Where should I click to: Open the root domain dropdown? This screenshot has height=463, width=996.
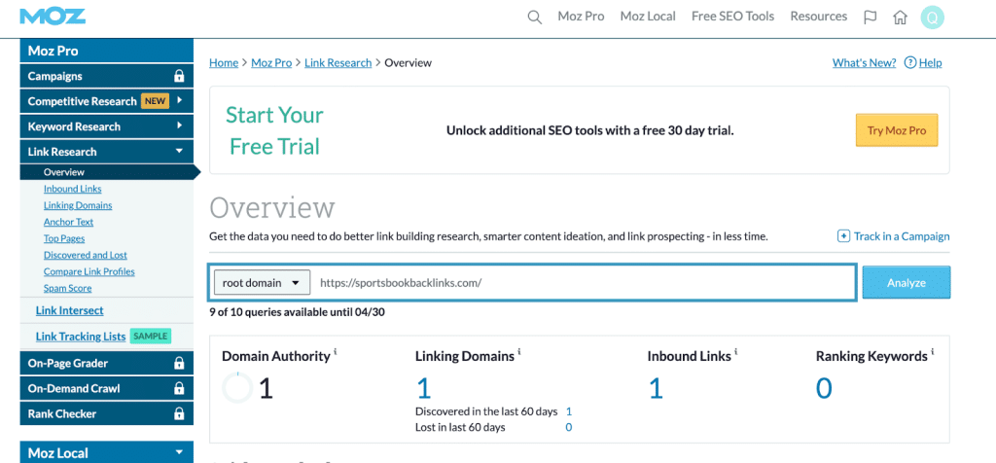coord(262,283)
